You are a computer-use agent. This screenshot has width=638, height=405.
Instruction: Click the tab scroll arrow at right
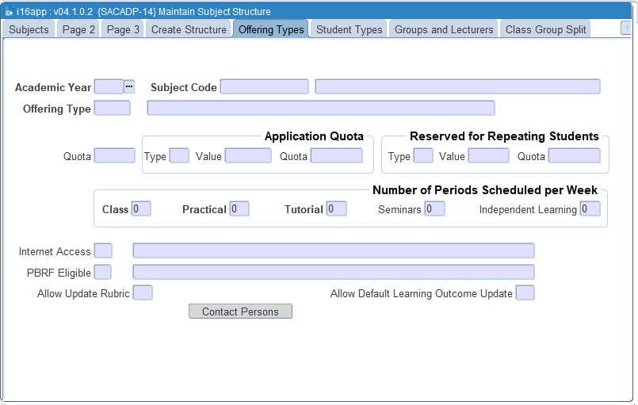click(x=626, y=29)
